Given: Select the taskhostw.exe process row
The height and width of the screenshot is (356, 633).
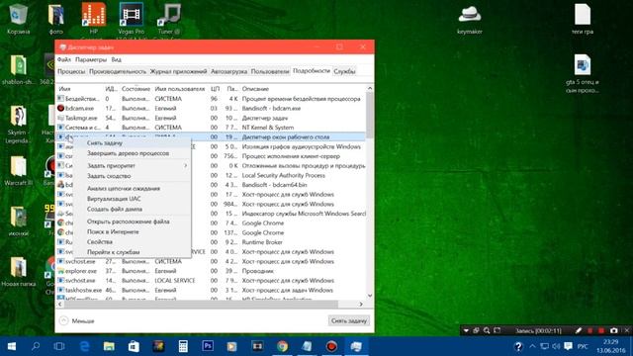Looking at the screenshot, I should tap(211, 290).
